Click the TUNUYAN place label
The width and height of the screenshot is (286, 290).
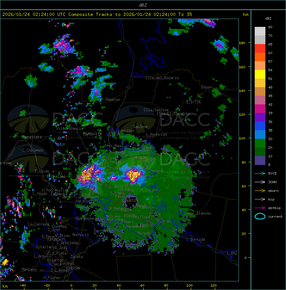(73, 268)
